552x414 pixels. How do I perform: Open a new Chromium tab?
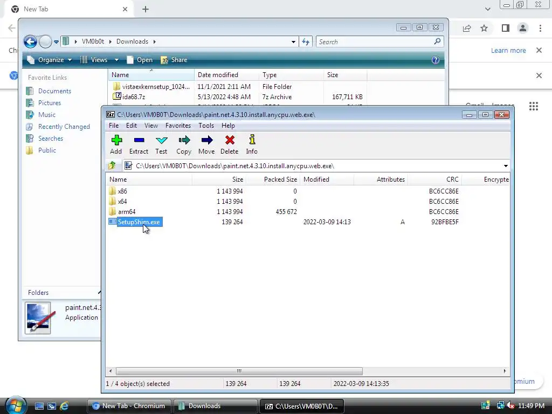click(146, 9)
